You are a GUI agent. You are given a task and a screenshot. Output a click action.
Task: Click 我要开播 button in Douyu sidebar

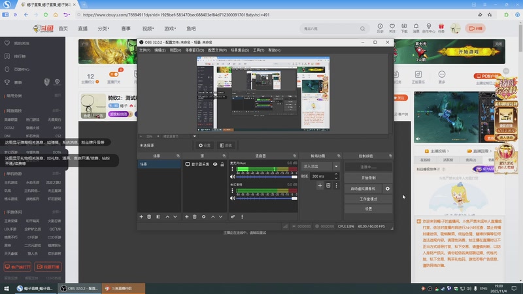point(48,267)
